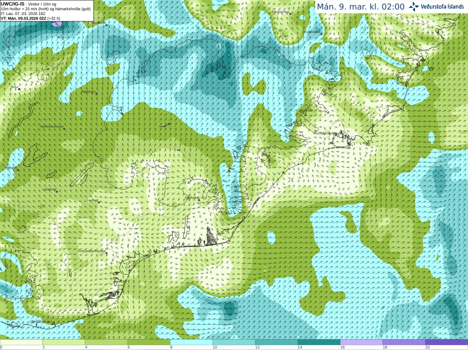The image size is (468, 350).
Task: Click the Lónakvísl station label
Action: click(49, 189)
